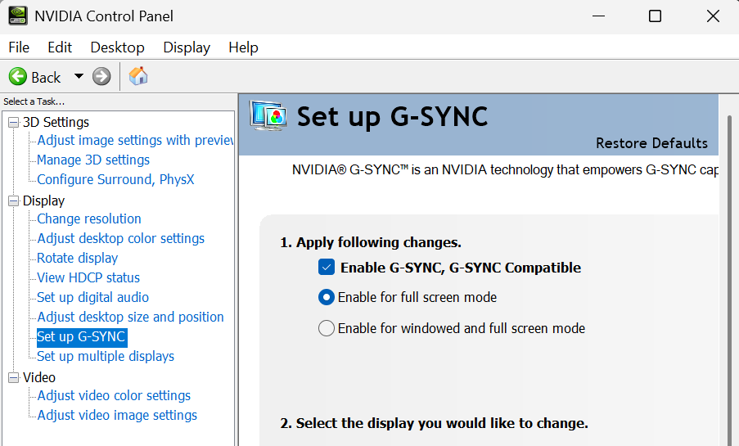Open Adjust video image settings
The width and height of the screenshot is (739, 446).
(117, 416)
